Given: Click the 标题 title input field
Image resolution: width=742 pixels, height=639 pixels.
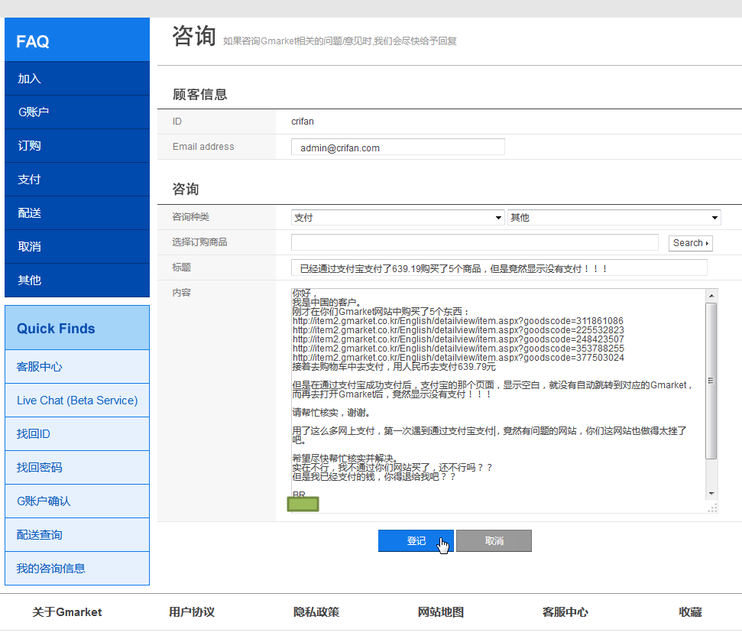Looking at the screenshot, I should coord(499,268).
